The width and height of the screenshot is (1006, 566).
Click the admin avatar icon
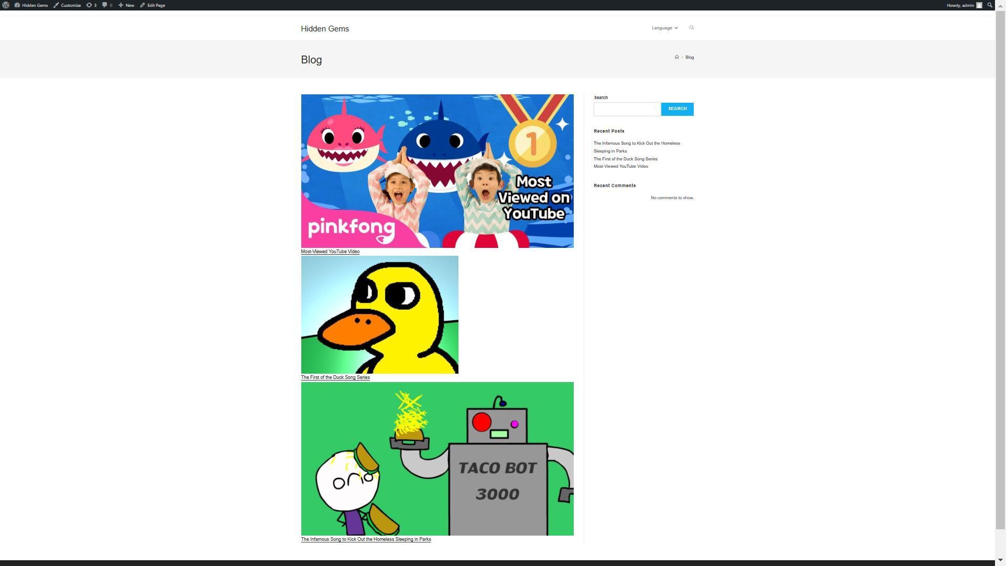(x=979, y=5)
